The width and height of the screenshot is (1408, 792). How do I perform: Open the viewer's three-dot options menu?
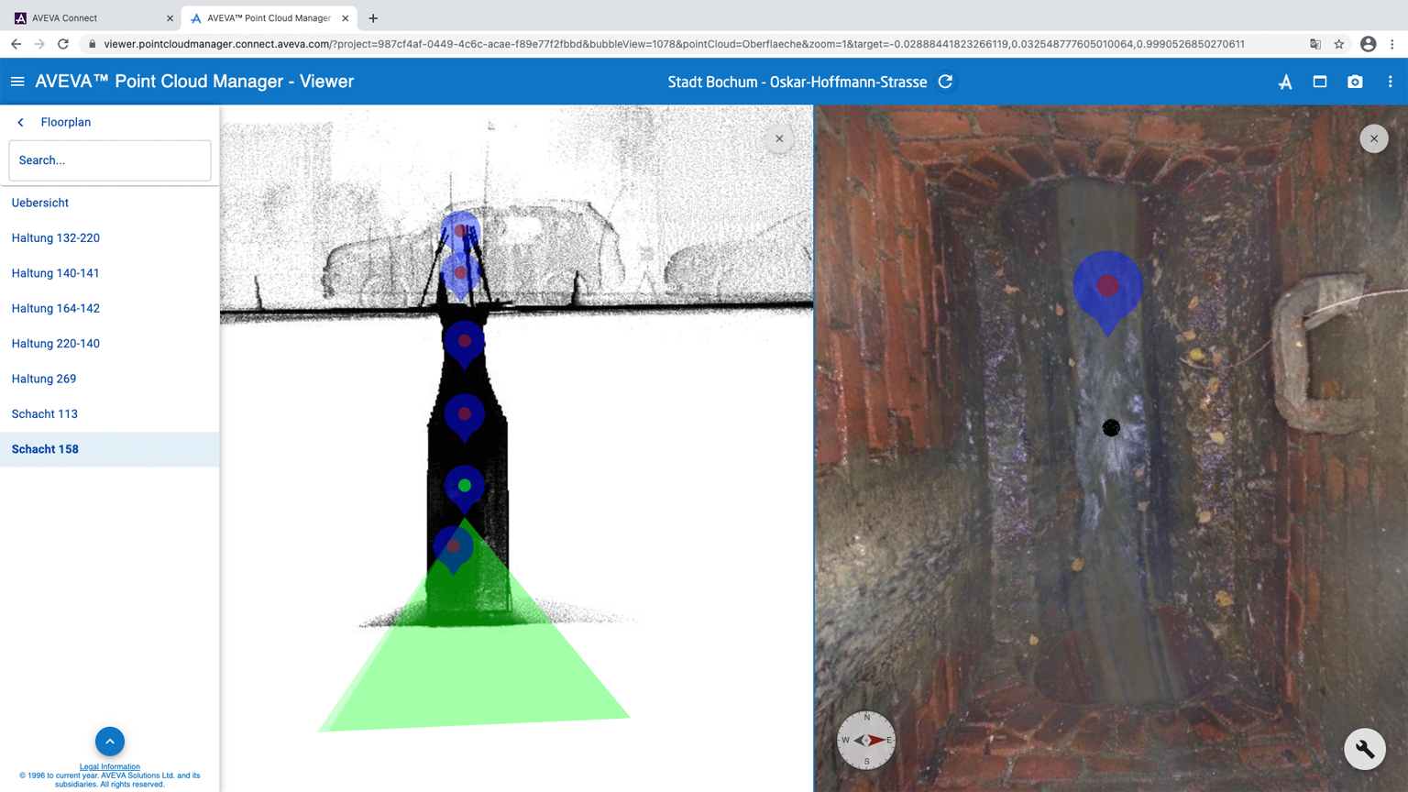coord(1390,82)
